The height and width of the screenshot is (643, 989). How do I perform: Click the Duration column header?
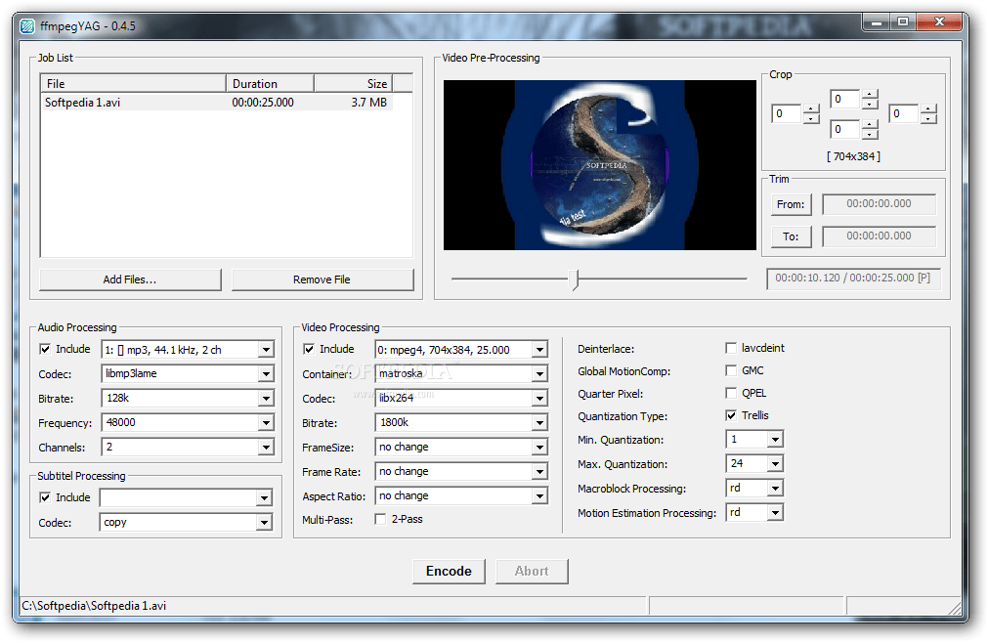click(x=270, y=84)
